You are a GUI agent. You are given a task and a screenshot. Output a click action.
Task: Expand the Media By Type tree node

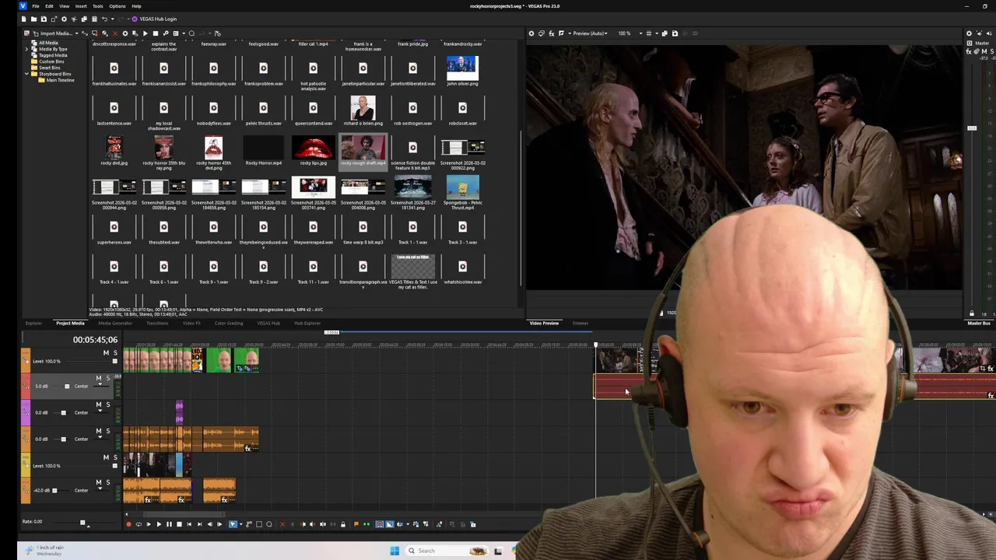[x=27, y=49]
